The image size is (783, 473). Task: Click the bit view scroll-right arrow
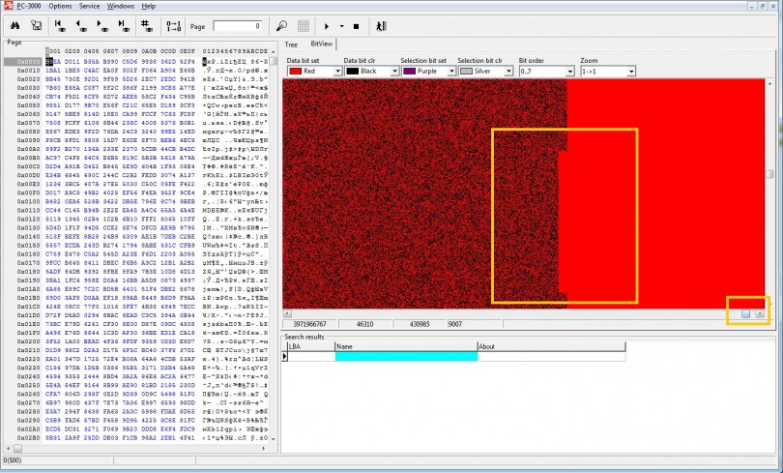point(760,313)
